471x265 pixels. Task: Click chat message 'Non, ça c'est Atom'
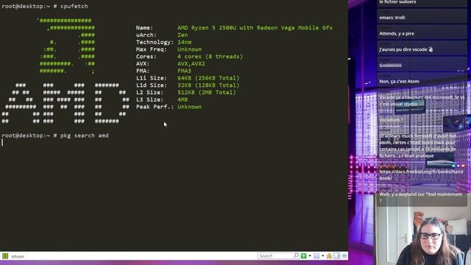coord(399,81)
